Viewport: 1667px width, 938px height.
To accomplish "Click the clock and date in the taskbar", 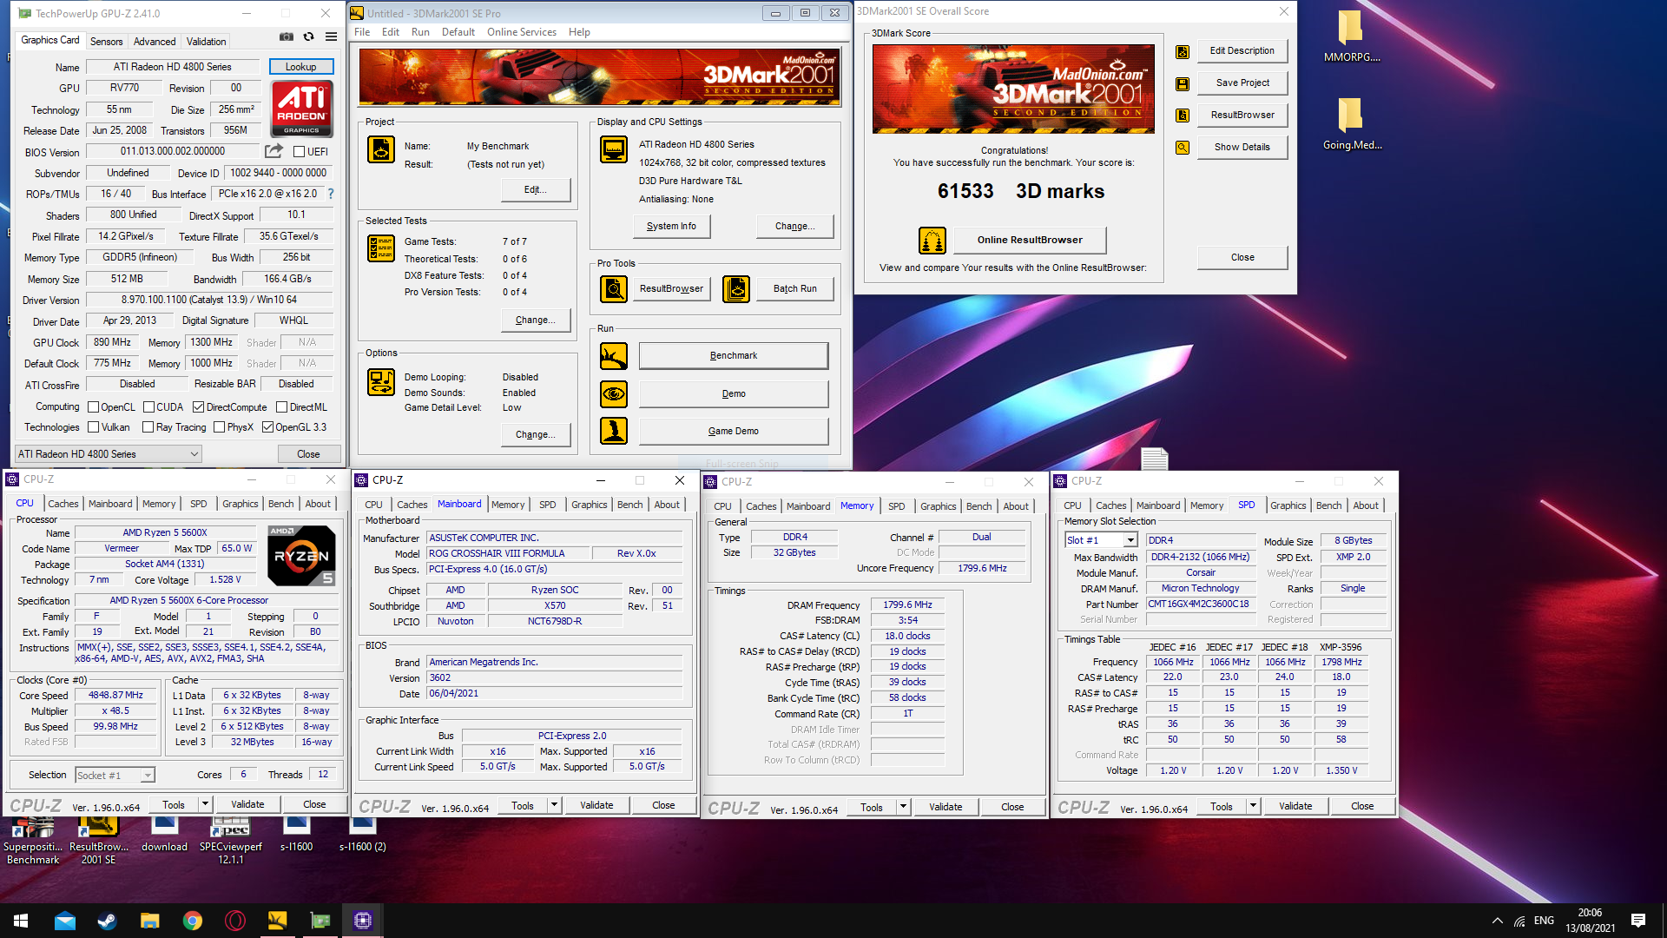I will click(x=1590, y=921).
